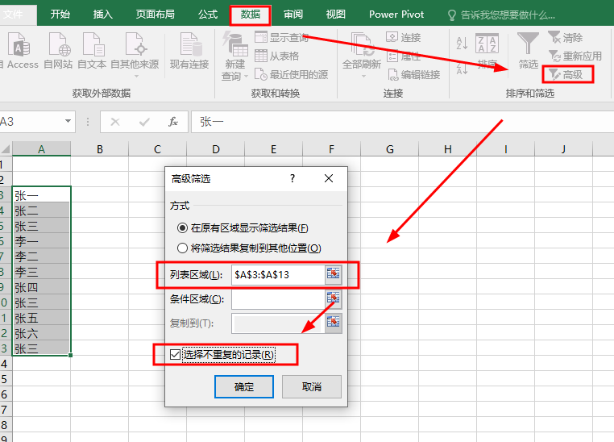Click 属性 properties in the ribbon

(x=404, y=56)
